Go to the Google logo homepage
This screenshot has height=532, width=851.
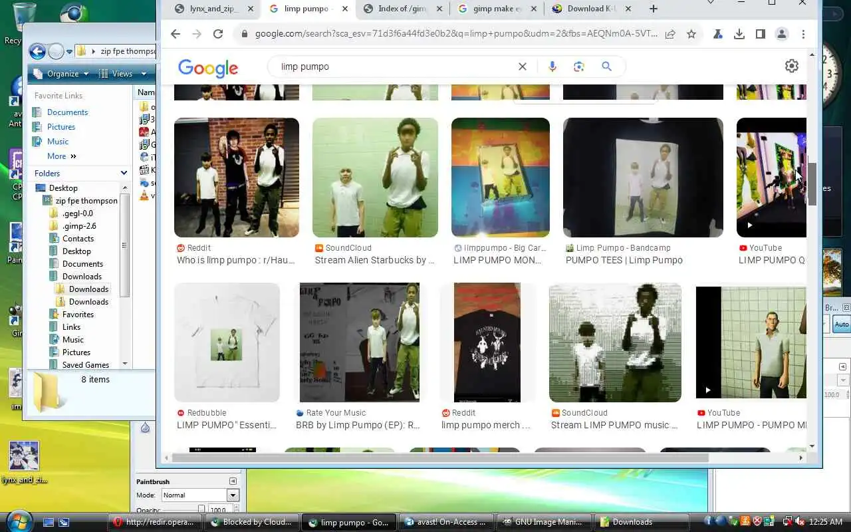pyautogui.click(x=208, y=68)
